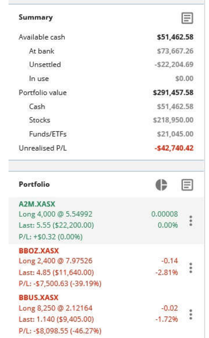Click the Available cash amount $51,462.58
The height and width of the screenshot is (338, 209).
pos(175,37)
